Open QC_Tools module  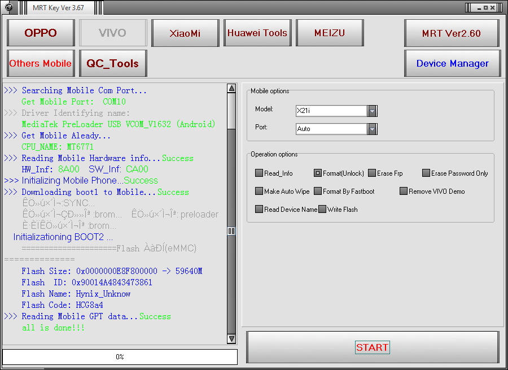(x=113, y=63)
